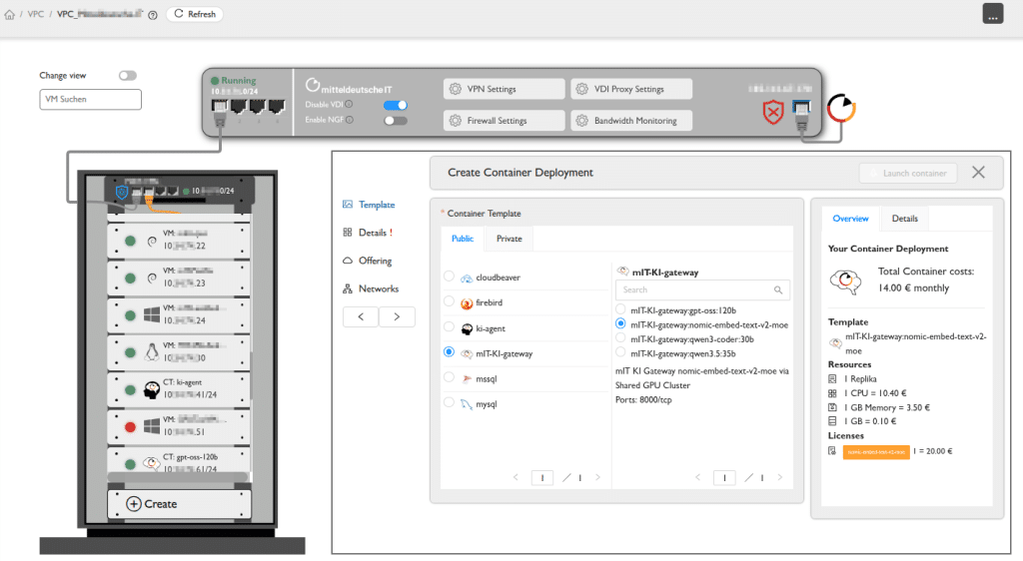The image size is (1023, 561).
Task: Click the VM Suchen search field
Action: click(91, 100)
